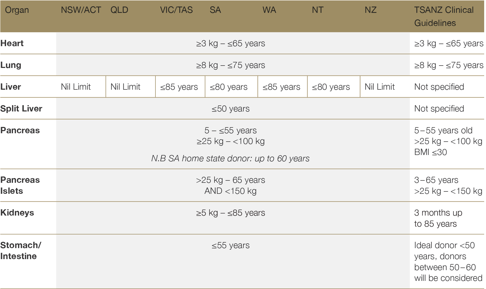This screenshot has height=289, width=486.
Task: Select the Liver ≤85 years cell under WA
Action: [x=281, y=87]
